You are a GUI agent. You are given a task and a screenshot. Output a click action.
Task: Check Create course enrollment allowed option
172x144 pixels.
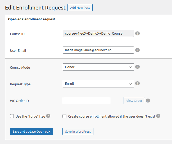(x=64, y=116)
